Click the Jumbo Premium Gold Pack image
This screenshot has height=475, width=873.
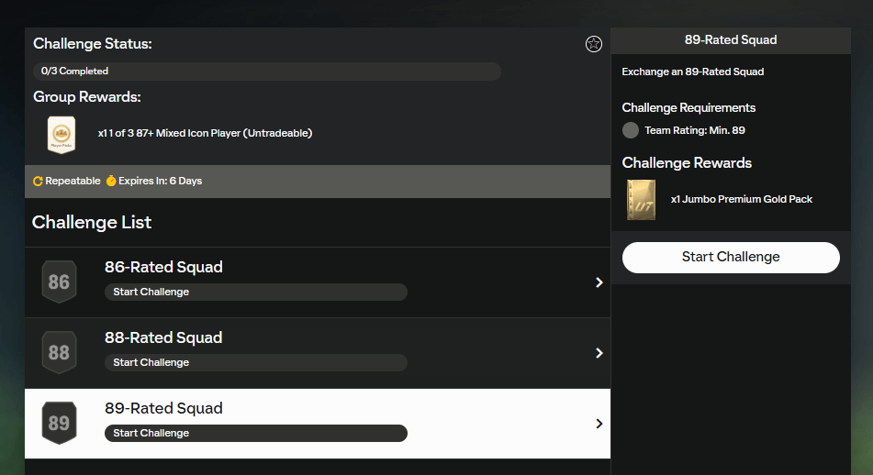pos(642,200)
